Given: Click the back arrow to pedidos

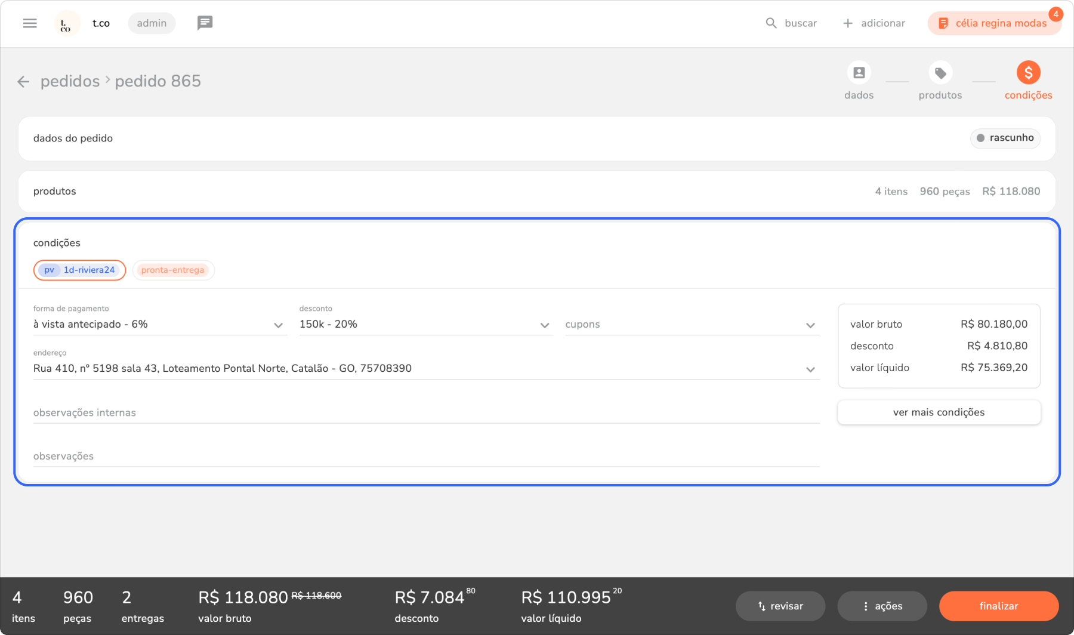Looking at the screenshot, I should tap(23, 82).
